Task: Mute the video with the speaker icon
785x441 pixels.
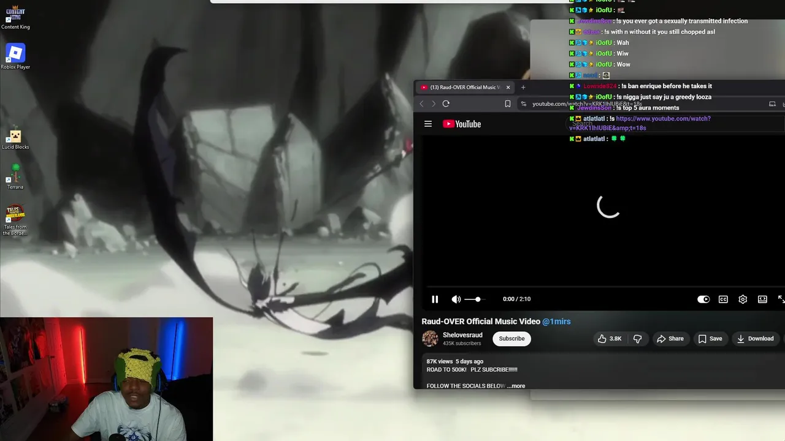Action: (456, 299)
